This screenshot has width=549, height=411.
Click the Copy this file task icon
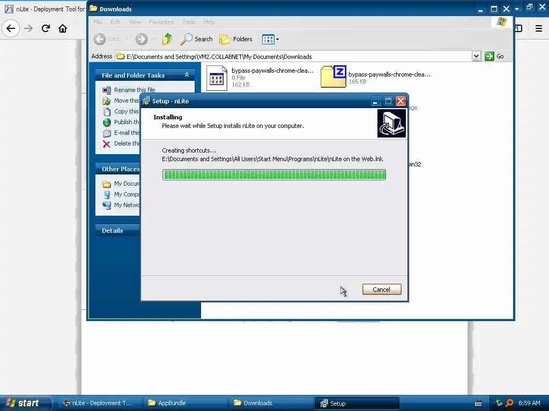107,111
